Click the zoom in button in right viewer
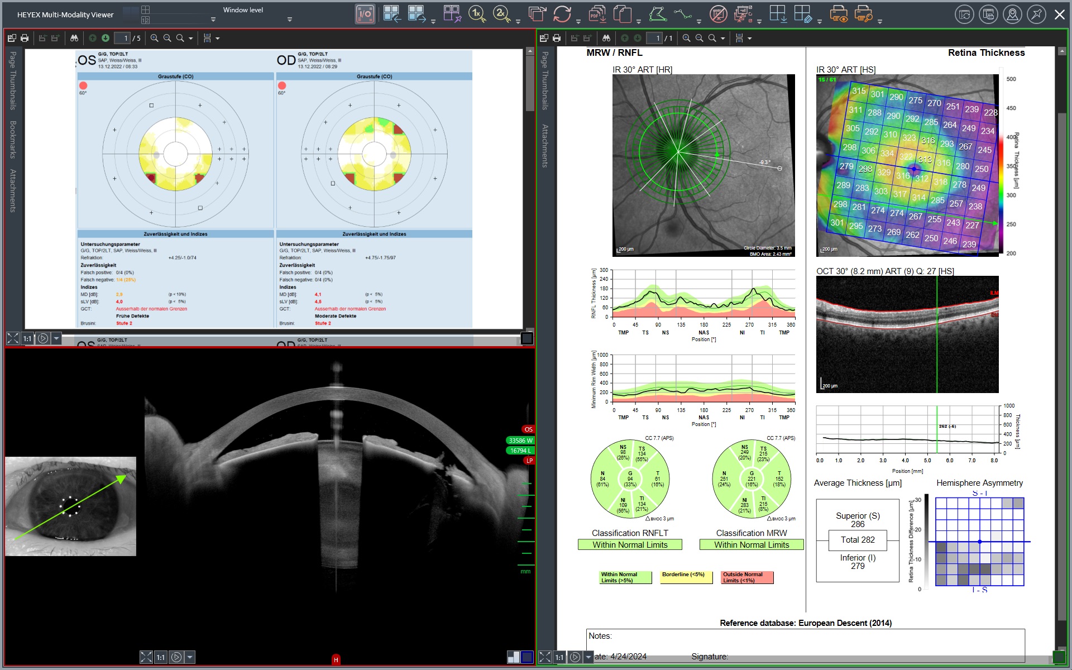Screen dimensions: 1072x670 click(x=686, y=38)
